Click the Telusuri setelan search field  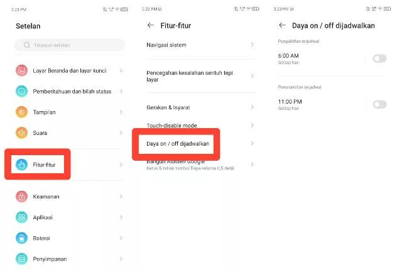(69, 45)
